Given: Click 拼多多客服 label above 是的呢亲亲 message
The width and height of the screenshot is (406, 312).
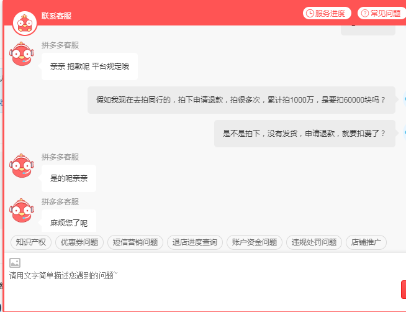Looking at the screenshot, I should (60, 157).
